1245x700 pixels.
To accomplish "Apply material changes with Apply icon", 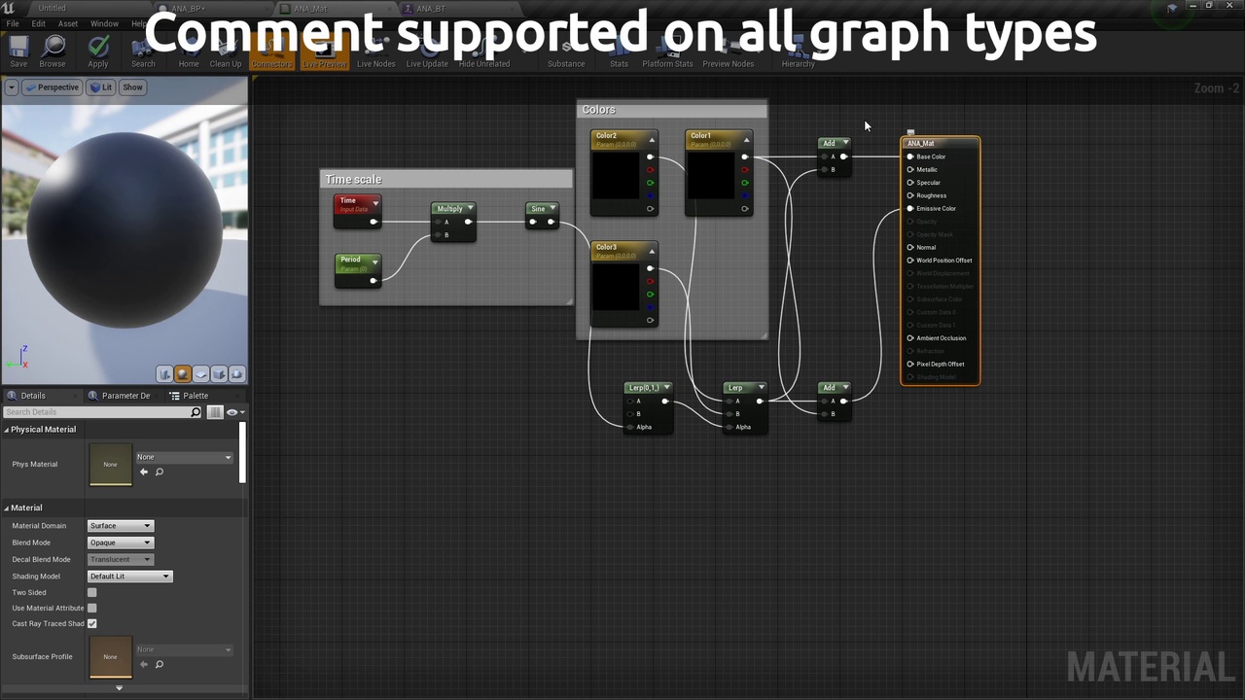I will [x=98, y=50].
